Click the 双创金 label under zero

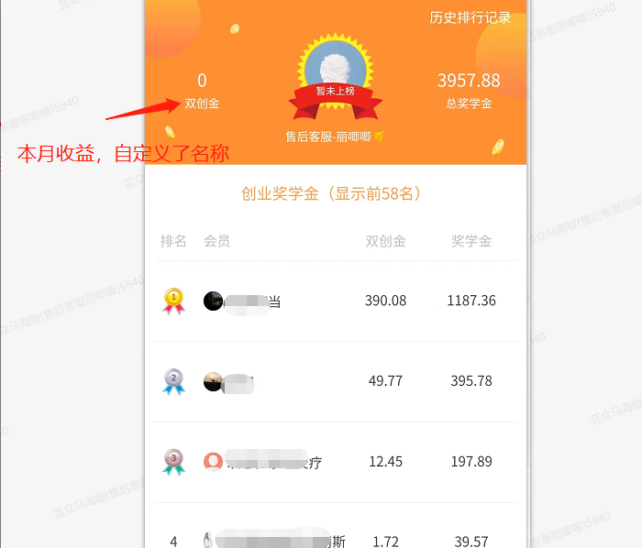(x=202, y=104)
